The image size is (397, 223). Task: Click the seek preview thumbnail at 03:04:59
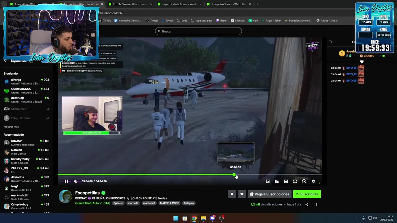(x=236, y=152)
